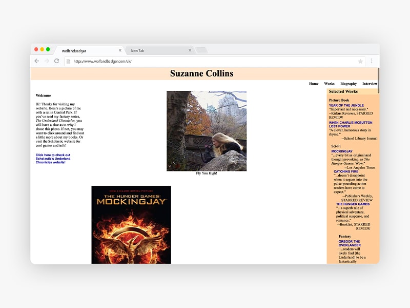Image resolution: width=410 pixels, height=308 pixels.
Task: Open the CATCHING FIRE link
Action: point(346,171)
